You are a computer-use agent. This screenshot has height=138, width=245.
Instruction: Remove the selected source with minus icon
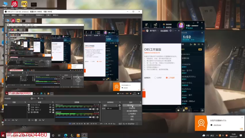click(x=32, y=120)
